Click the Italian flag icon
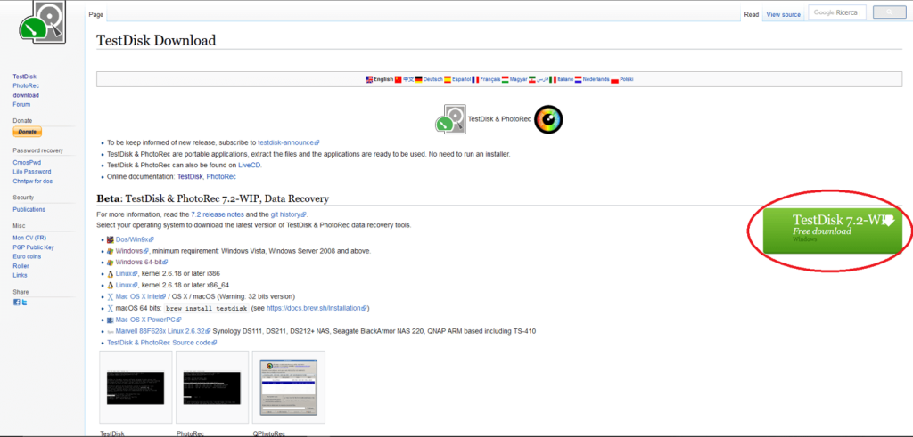This screenshot has width=913, height=437. point(554,79)
